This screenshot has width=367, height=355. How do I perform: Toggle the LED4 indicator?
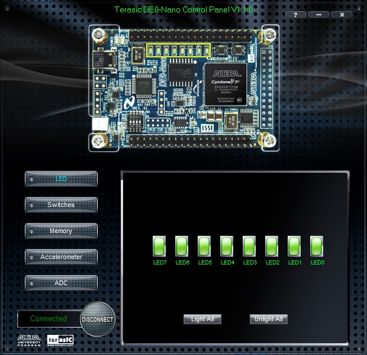(x=227, y=246)
